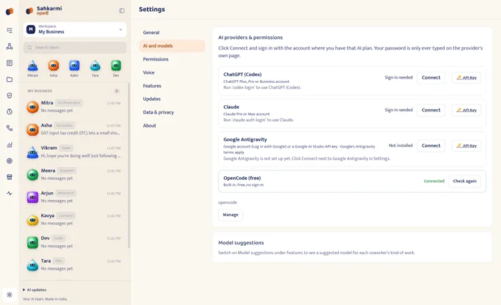Image resolution: width=501 pixels, height=305 pixels.
Task: Open the workflow route icon in the rail
Action: [x=10, y=128]
